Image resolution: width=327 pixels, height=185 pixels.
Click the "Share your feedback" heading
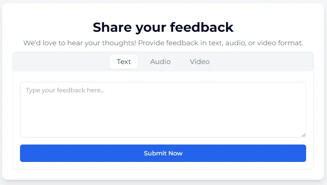163,27
